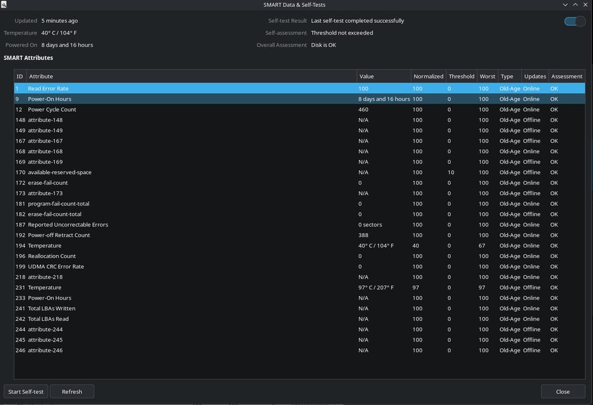Minimize window using title bar chevron down
This screenshot has height=405, width=593.
(565, 4)
